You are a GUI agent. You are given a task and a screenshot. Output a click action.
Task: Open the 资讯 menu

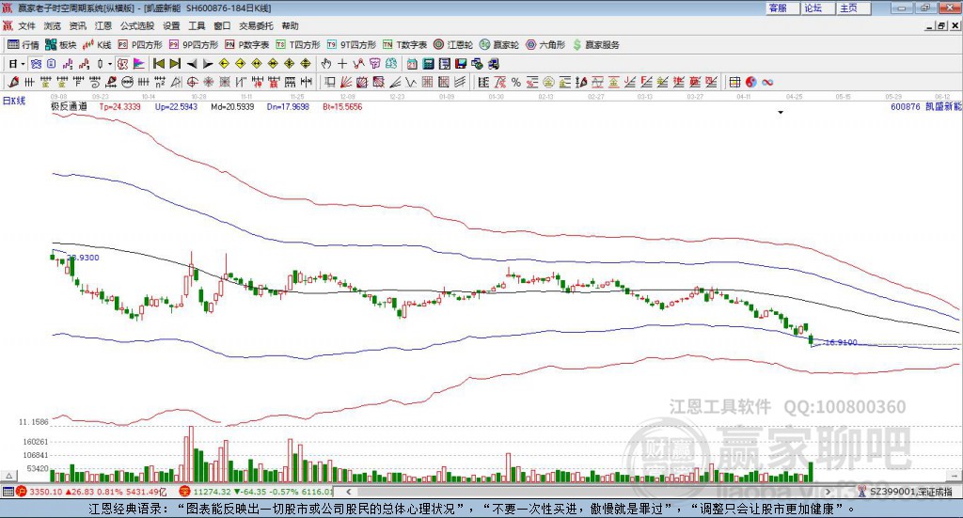tap(77, 25)
